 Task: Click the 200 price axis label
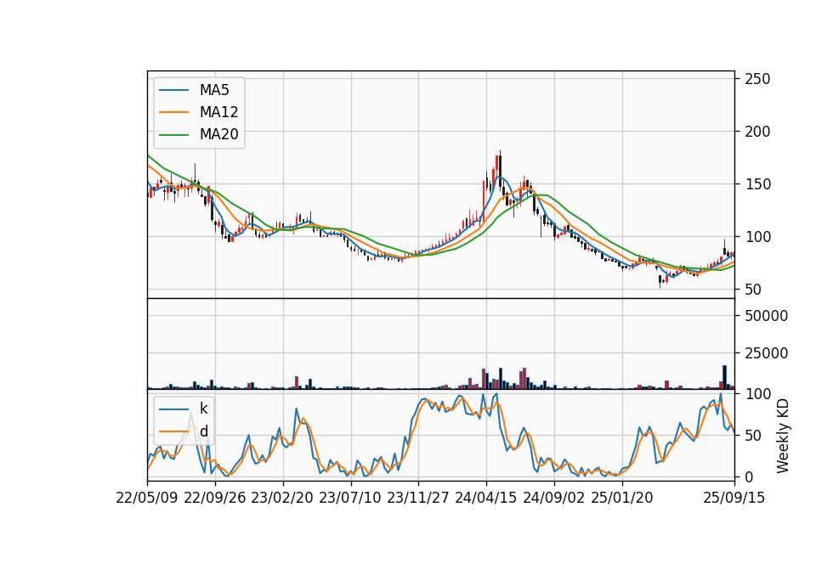(x=757, y=132)
